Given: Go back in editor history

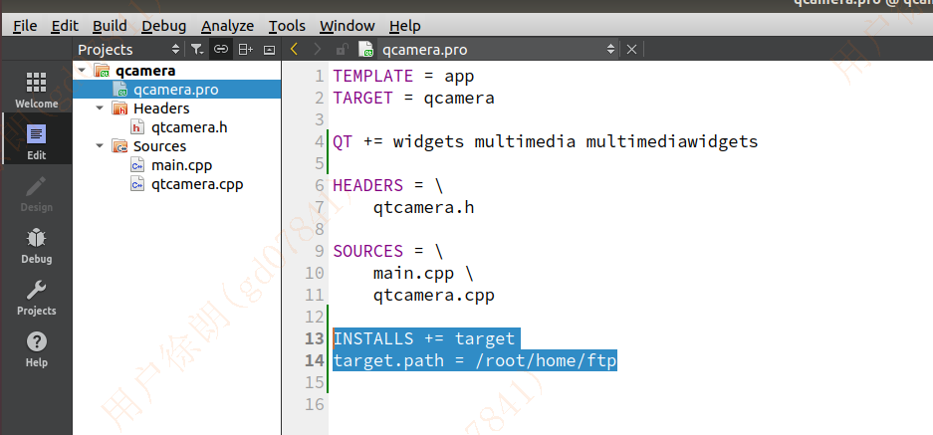Looking at the screenshot, I should coord(294,50).
